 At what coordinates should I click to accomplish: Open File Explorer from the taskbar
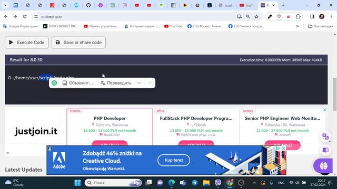click(206, 183)
